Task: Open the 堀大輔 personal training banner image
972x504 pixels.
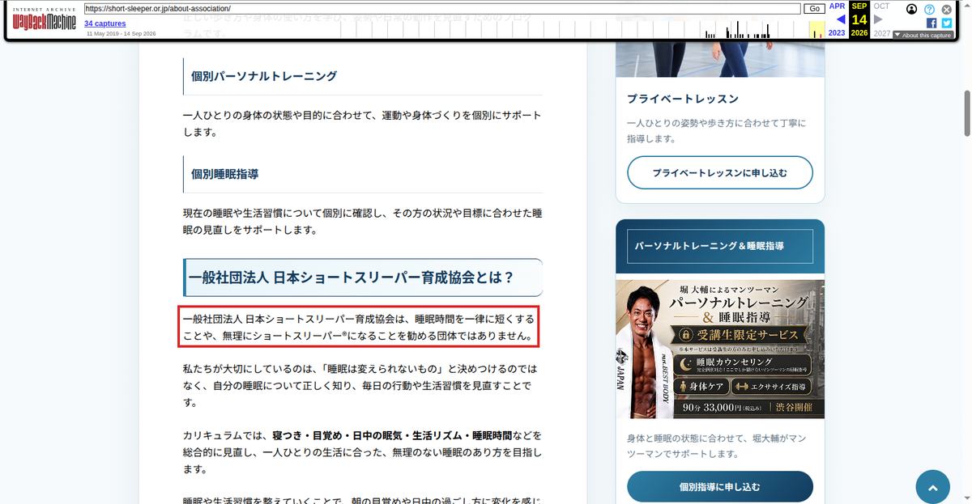Action: 720,349
